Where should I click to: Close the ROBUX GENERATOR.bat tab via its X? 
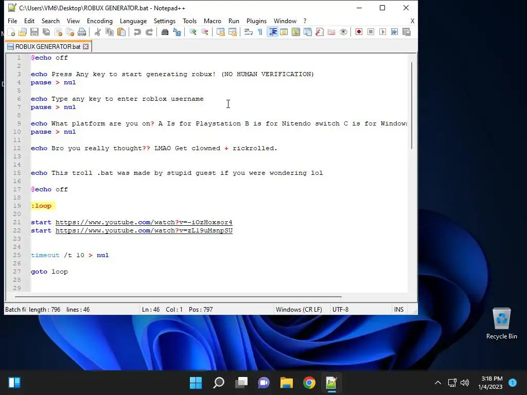[86, 47]
